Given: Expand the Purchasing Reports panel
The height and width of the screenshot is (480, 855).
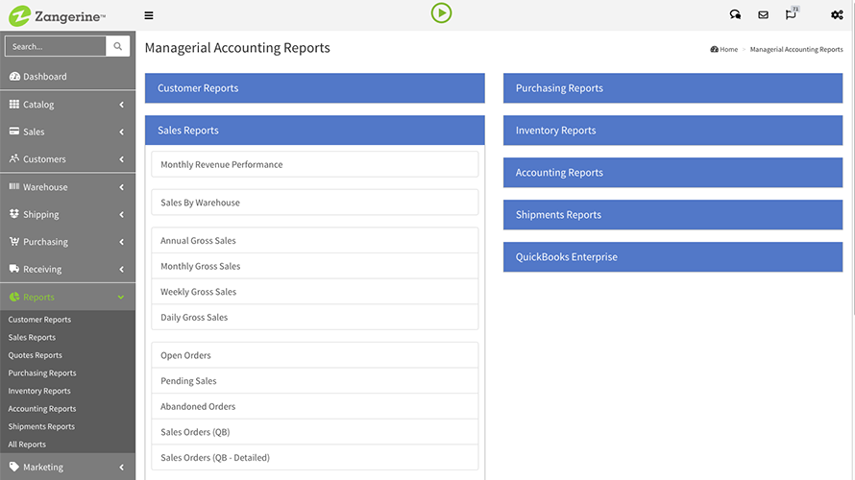Looking at the screenshot, I should click(672, 88).
